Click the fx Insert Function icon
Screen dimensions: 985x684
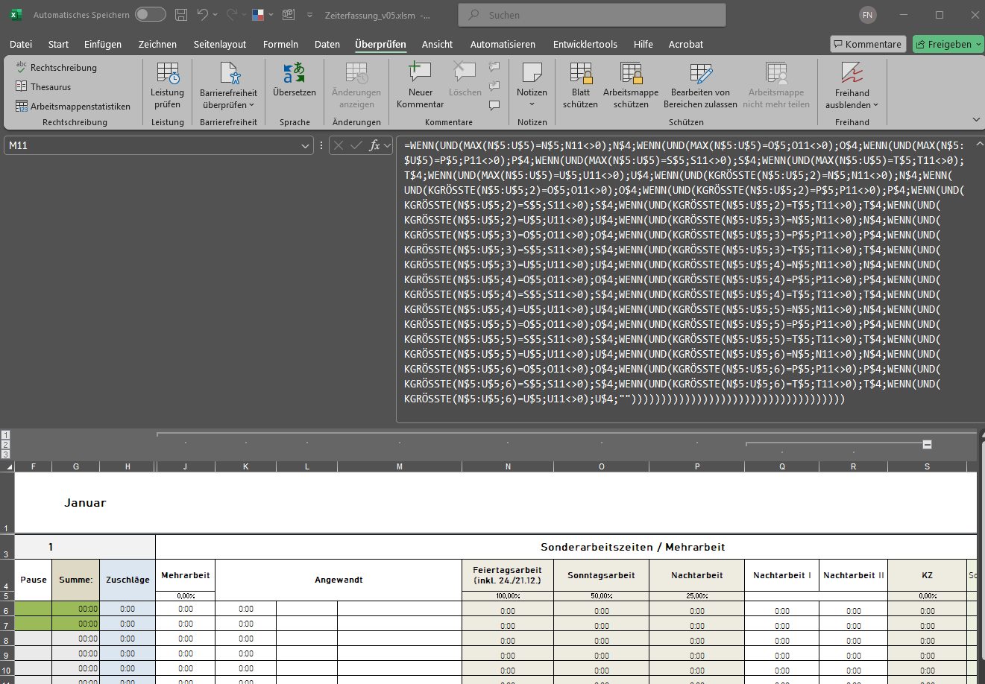pos(374,145)
